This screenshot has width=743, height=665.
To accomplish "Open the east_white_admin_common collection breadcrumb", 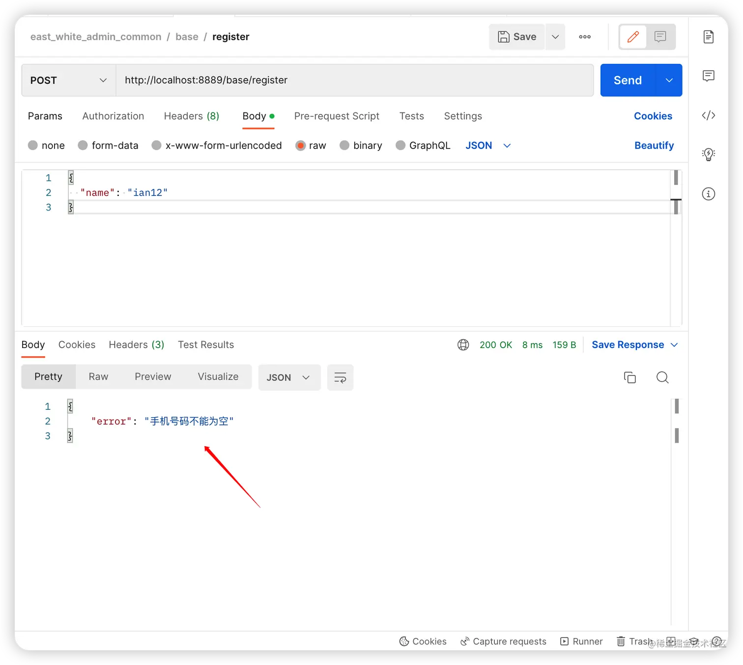I will point(96,37).
